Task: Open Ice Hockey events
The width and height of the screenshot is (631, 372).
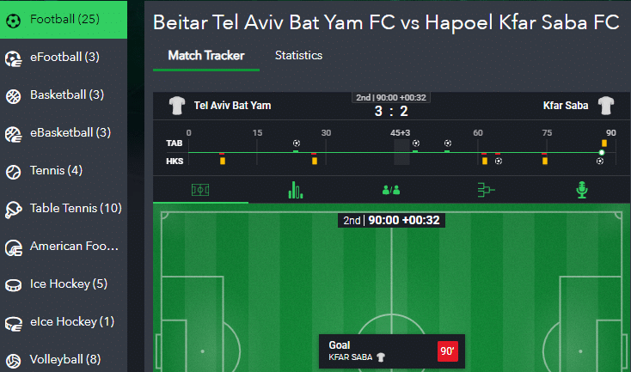Action: pos(64,284)
